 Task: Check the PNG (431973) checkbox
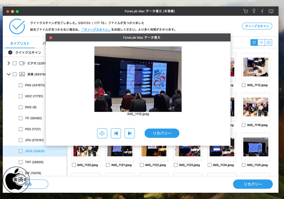pyautogui.click(x=21, y=85)
